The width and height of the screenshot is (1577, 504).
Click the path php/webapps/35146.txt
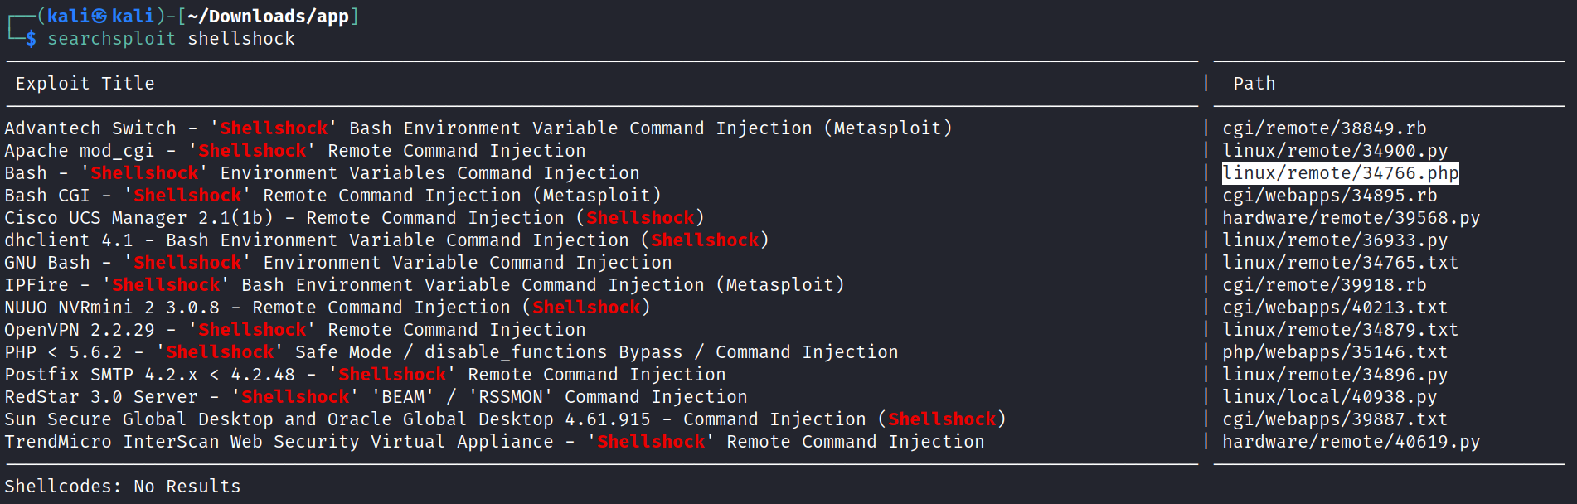click(x=1335, y=352)
